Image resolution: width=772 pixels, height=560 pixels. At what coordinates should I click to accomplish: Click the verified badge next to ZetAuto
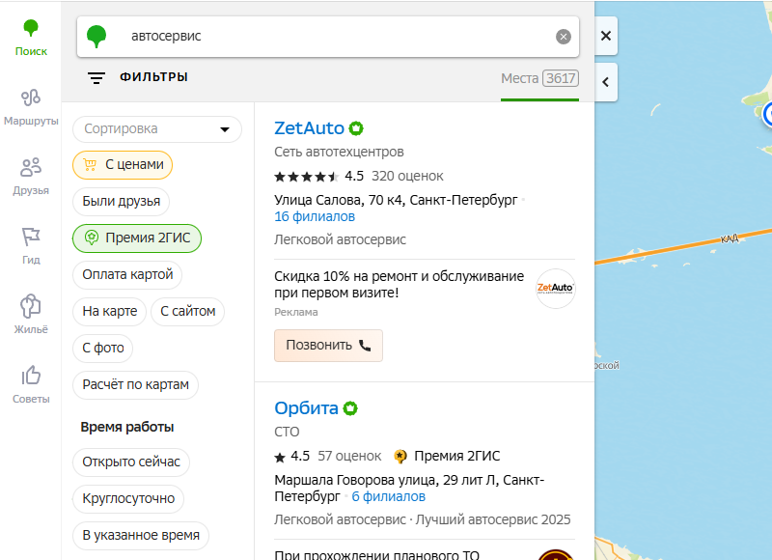coord(355,126)
